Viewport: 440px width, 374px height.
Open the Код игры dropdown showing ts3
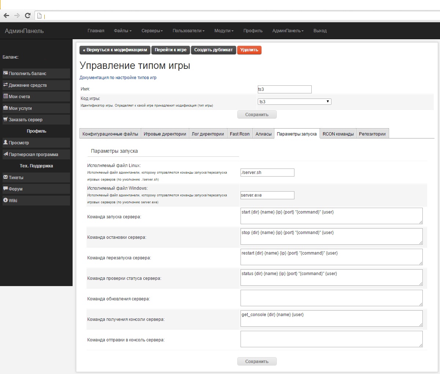294,101
